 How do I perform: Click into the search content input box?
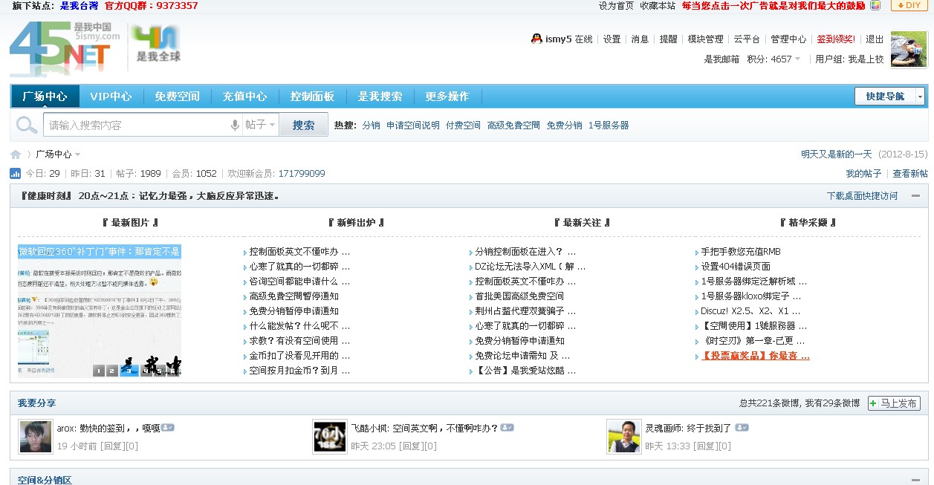tap(137, 126)
